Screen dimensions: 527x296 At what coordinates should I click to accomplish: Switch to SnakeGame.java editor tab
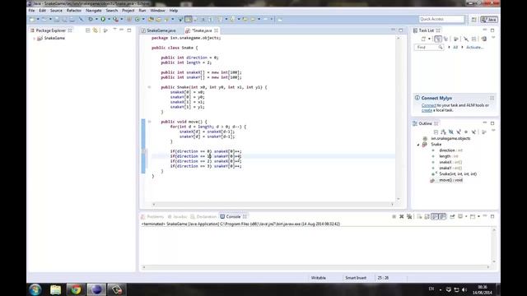click(x=159, y=30)
